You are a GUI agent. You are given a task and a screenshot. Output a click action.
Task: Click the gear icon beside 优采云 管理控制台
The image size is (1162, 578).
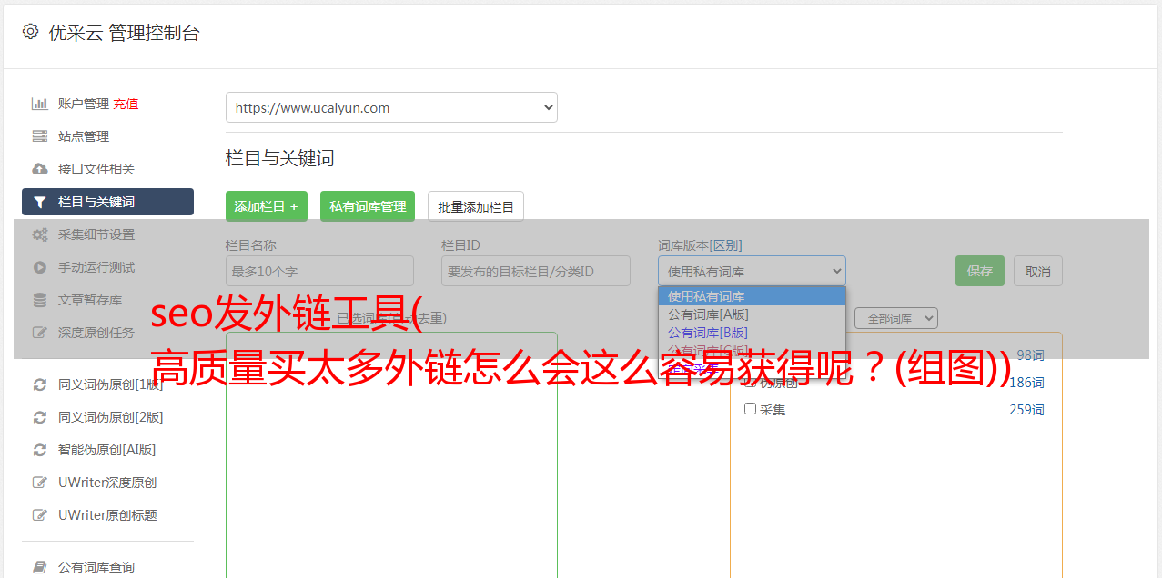click(30, 32)
